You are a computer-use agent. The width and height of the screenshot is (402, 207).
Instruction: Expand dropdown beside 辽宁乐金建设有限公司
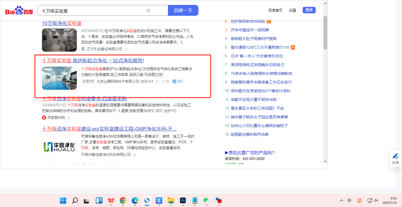(x=126, y=49)
